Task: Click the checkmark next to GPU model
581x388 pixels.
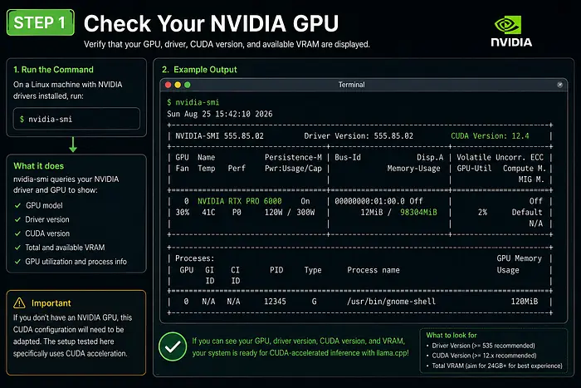Action: coord(17,205)
